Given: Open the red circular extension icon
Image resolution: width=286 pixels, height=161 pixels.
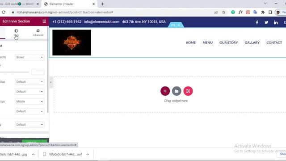Looking at the screenshot, I should coord(248,12).
